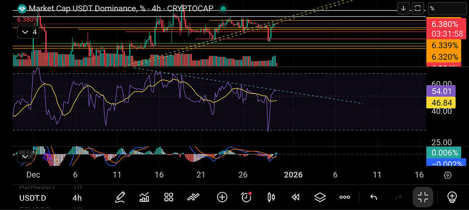Image resolution: width=469 pixels, height=210 pixels.
Task: Open the object tree layers icon
Action: 320,197
